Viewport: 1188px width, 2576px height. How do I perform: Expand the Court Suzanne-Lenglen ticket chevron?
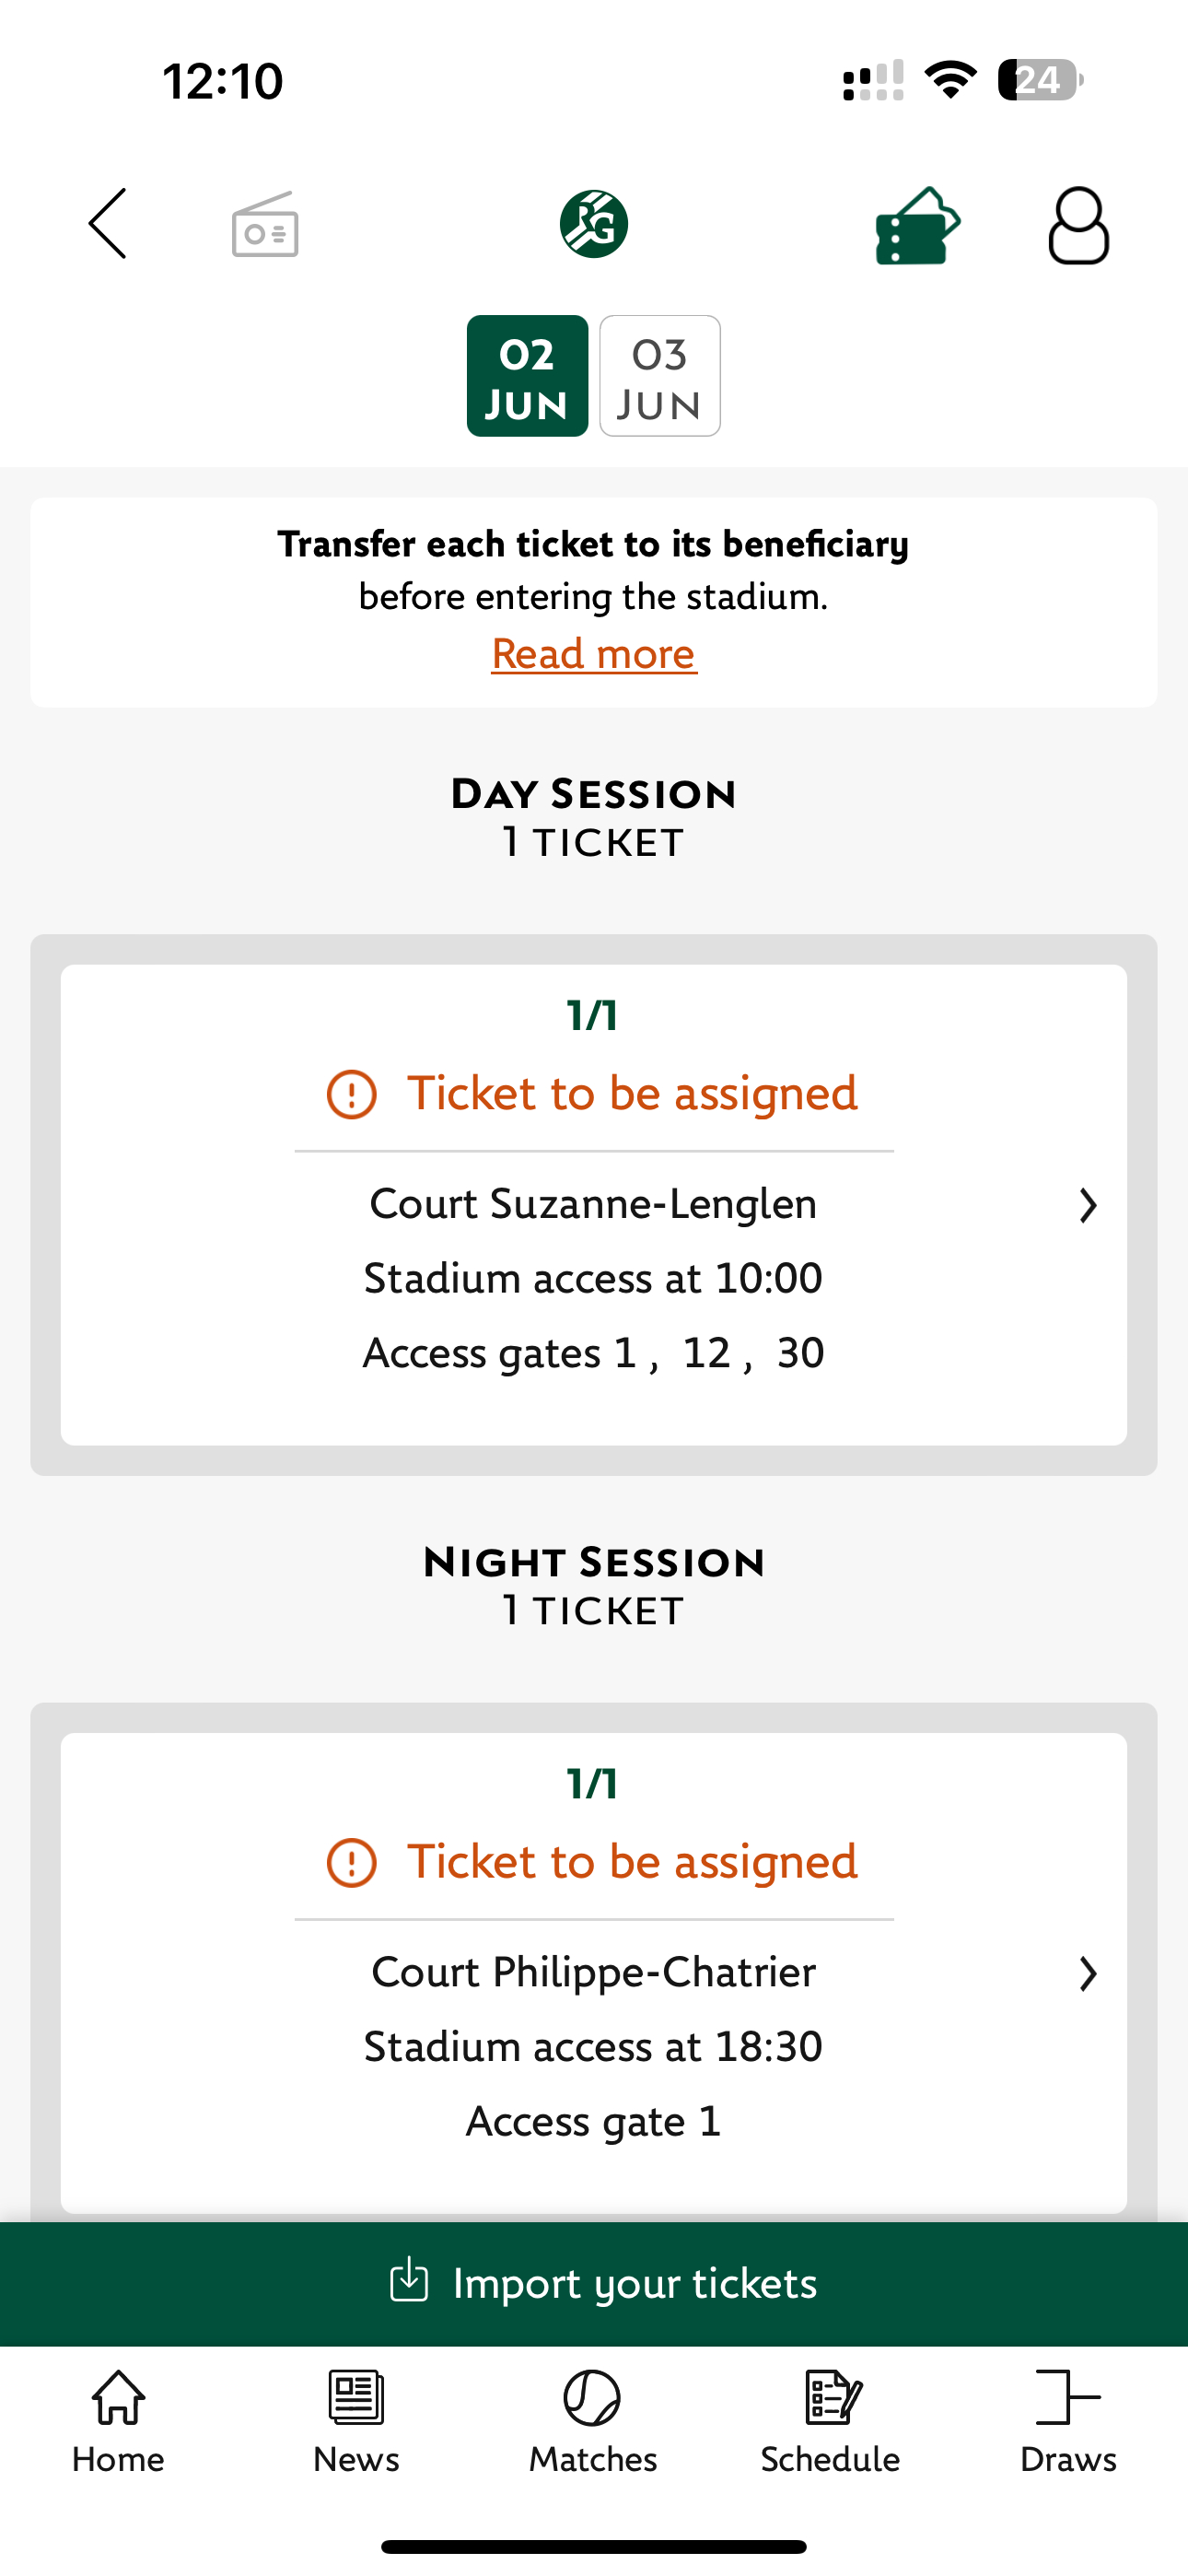pos(1088,1205)
